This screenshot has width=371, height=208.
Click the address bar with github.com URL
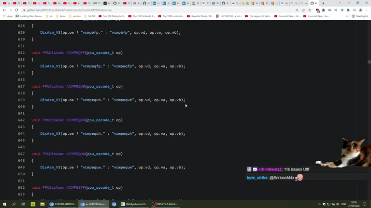[x=145, y=10]
